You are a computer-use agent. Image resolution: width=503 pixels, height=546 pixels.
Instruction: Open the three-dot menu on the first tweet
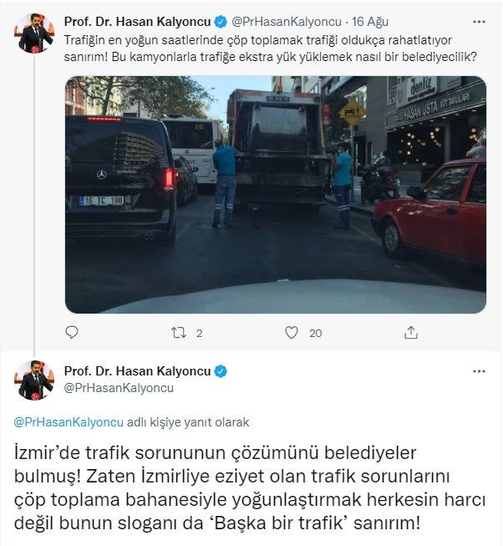[x=479, y=22]
